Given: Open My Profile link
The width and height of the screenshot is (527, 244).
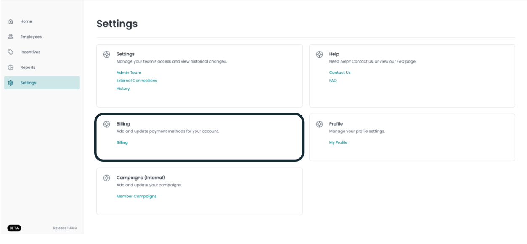Looking at the screenshot, I should click(x=338, y=142).
